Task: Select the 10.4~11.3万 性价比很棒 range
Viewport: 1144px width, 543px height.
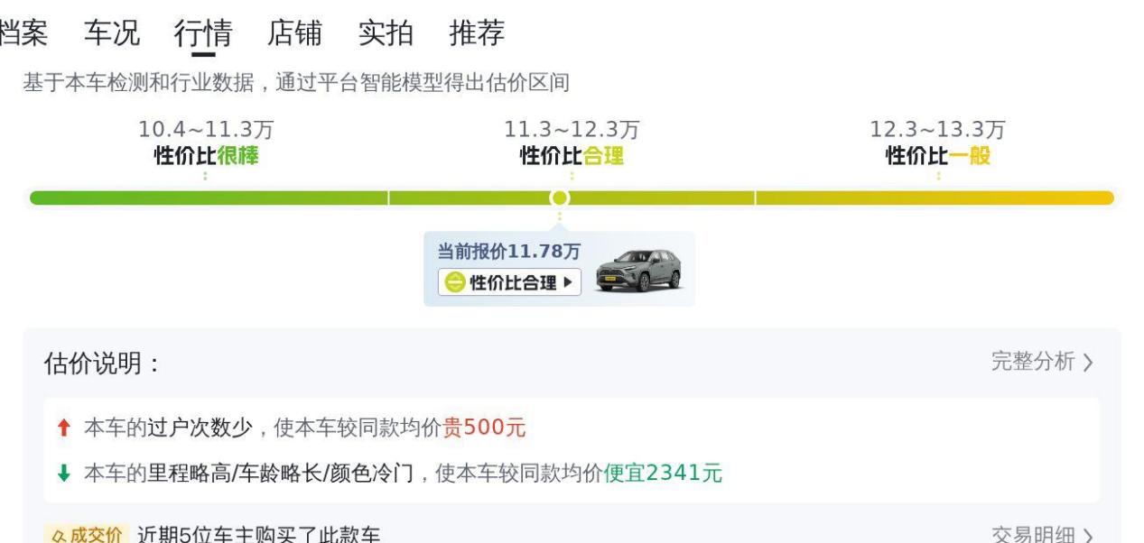Action: pyautogui.click(x=206, y=143)
